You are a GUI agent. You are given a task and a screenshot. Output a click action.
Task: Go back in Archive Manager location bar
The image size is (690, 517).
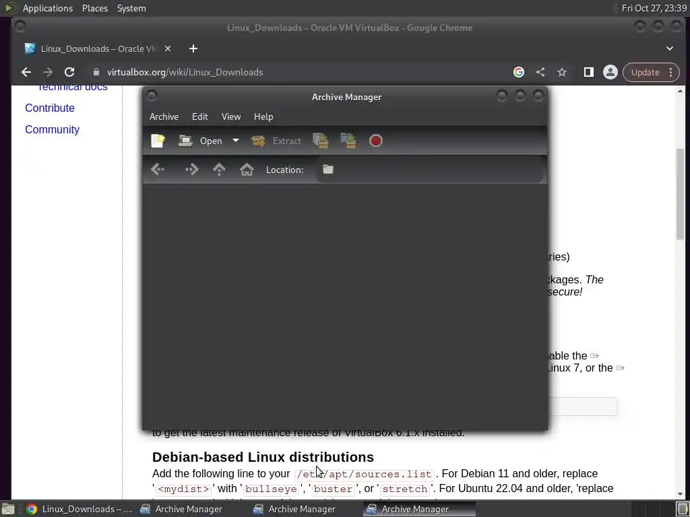pos(158,170)
